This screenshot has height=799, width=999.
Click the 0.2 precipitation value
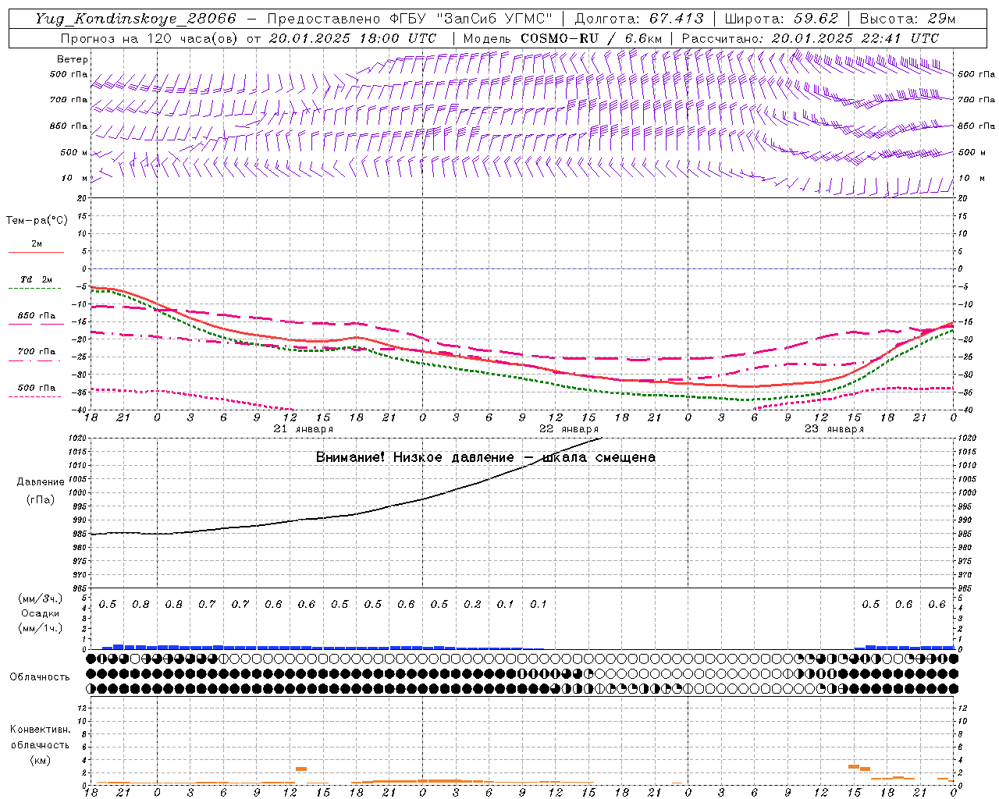(x=472, y=605)
